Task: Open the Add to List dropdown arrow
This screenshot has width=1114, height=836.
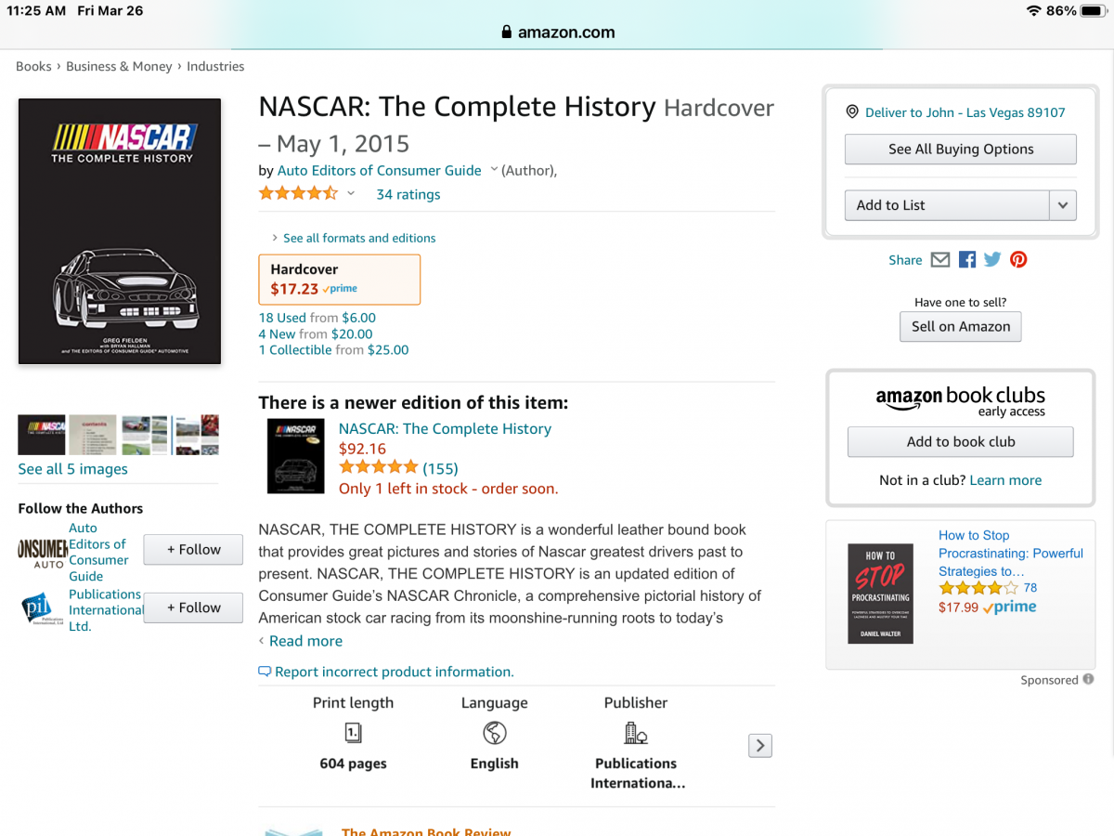Action: (1063, 205)
